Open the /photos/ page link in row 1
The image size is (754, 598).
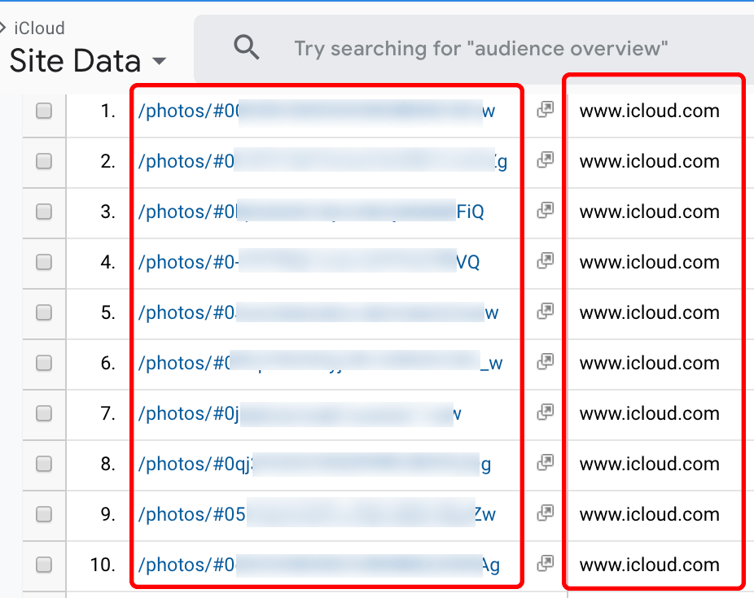point(317,111)
